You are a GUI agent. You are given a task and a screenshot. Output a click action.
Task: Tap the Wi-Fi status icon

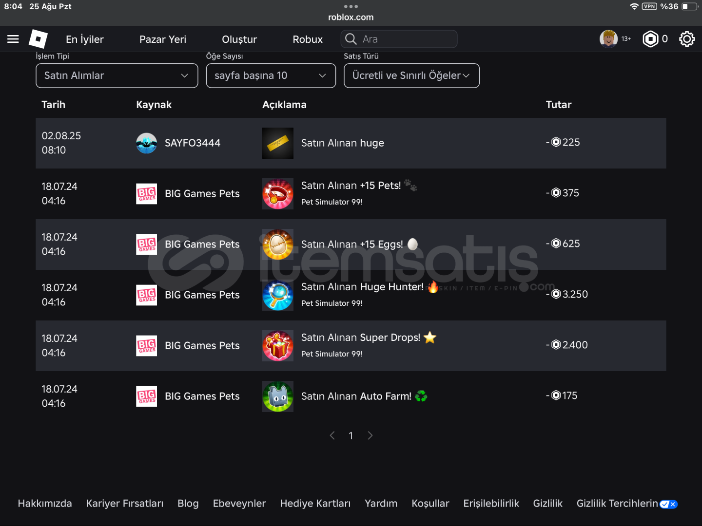tap(634, 6)
